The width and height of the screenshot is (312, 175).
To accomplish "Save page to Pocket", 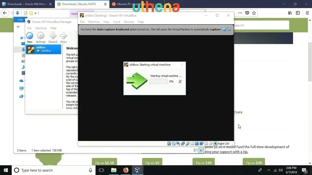I will pyautogui.click(x=247, y=13).
